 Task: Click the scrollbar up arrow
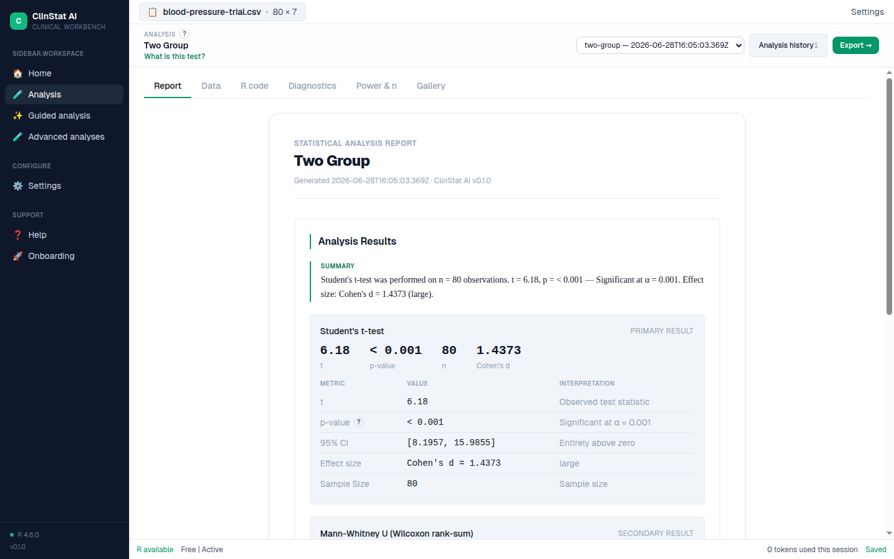(x=889, y=73)
